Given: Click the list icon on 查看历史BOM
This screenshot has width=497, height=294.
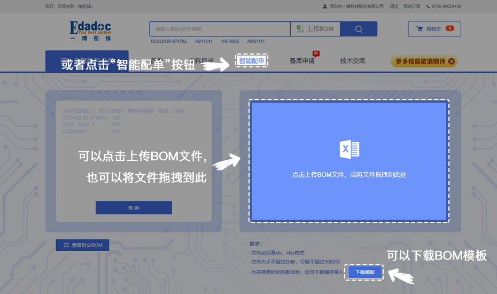Looking at the screenshot, I should click(x=66, y=245).
